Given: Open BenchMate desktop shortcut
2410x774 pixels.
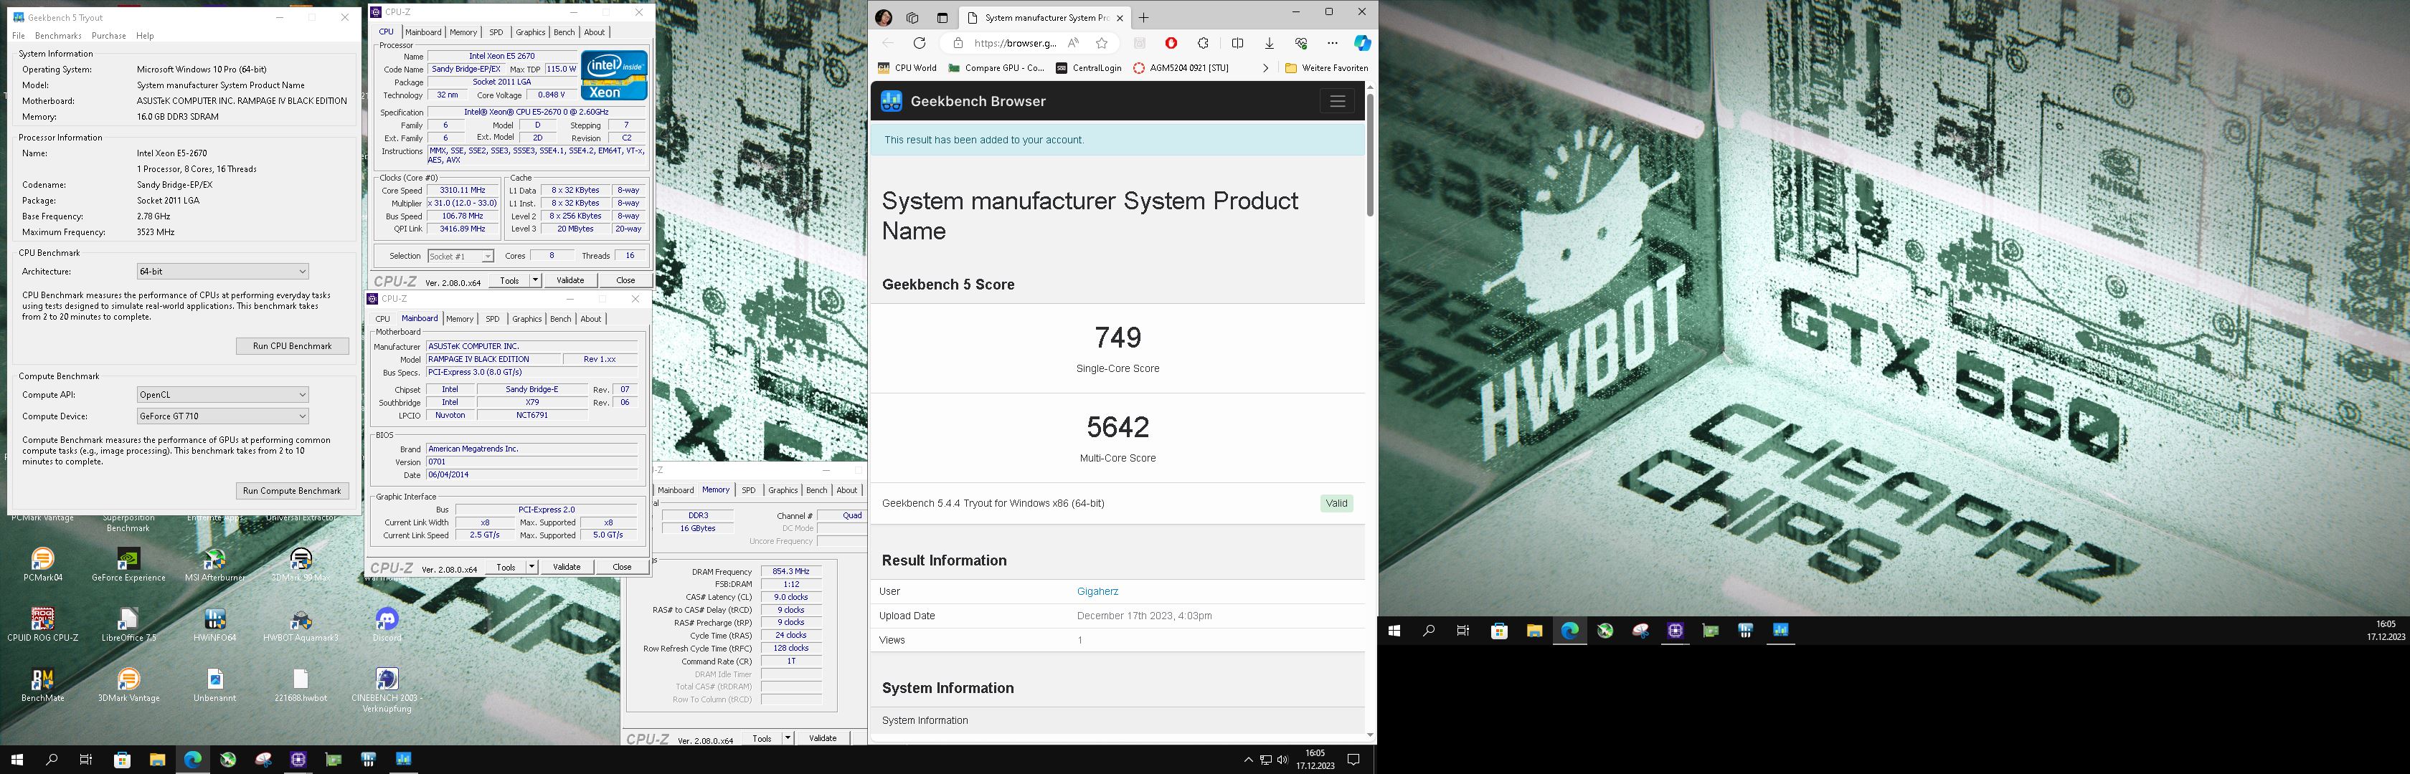Looking at the screenshot, I should click(43, 684).
